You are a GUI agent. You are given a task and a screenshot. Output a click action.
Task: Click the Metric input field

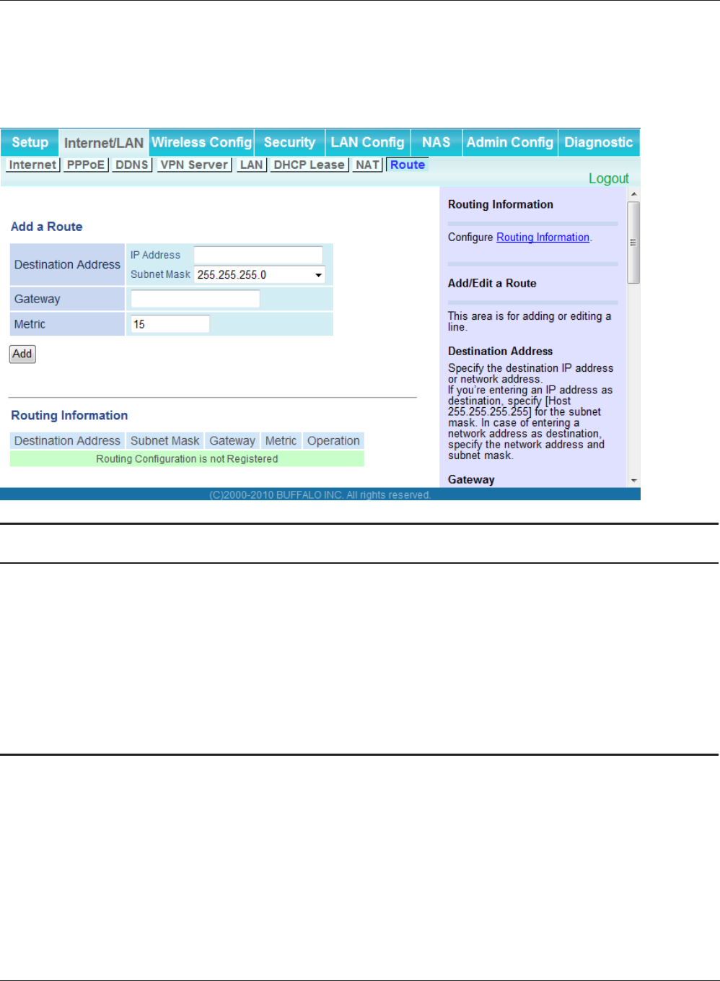tap(170, 324)
